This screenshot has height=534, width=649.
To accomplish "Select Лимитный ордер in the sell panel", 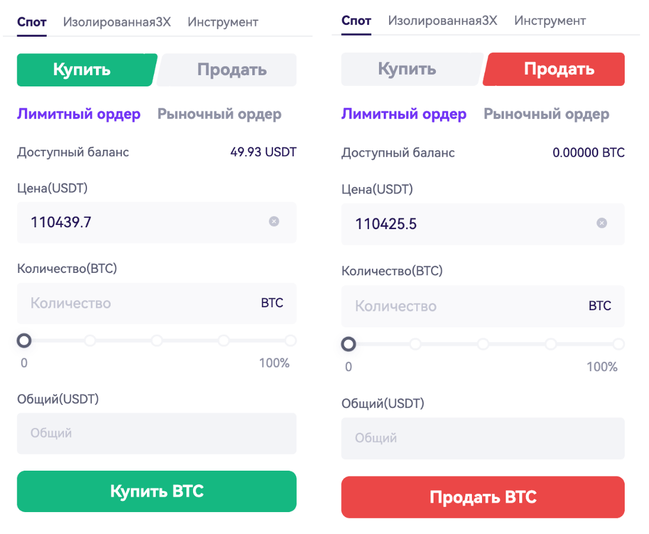I will (404, 114).
